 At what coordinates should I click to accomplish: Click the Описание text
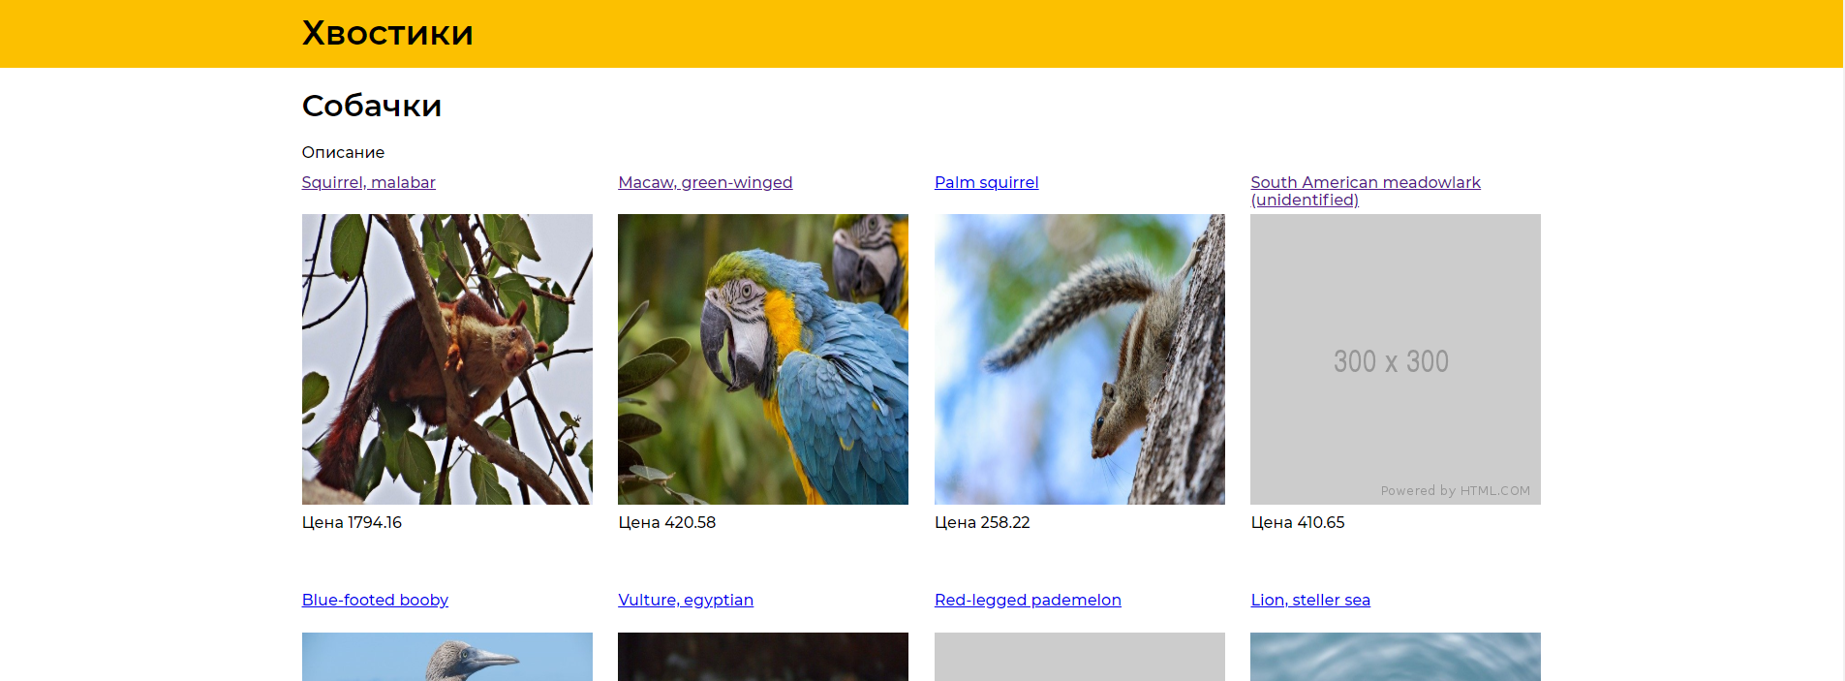pos(343,152)
